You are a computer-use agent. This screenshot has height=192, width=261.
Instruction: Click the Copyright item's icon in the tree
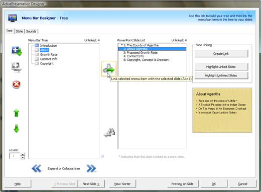(37, 63)
